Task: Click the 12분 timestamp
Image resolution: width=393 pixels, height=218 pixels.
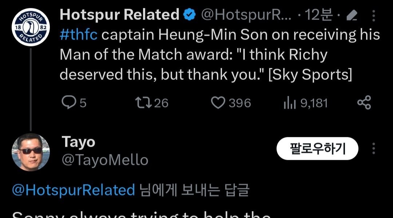Action: pyautogui.click(x=319, y=15)
